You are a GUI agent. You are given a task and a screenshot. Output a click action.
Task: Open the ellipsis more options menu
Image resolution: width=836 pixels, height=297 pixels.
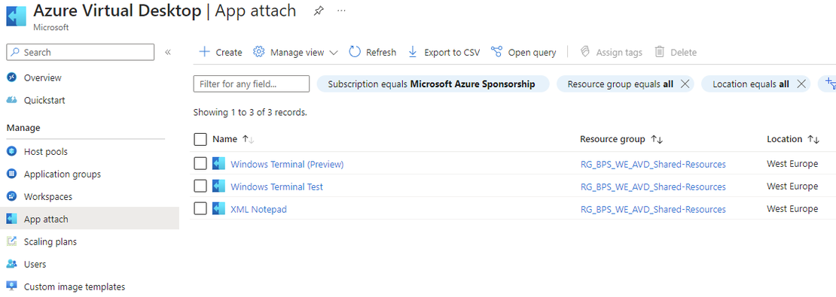[x=341, y=11]
